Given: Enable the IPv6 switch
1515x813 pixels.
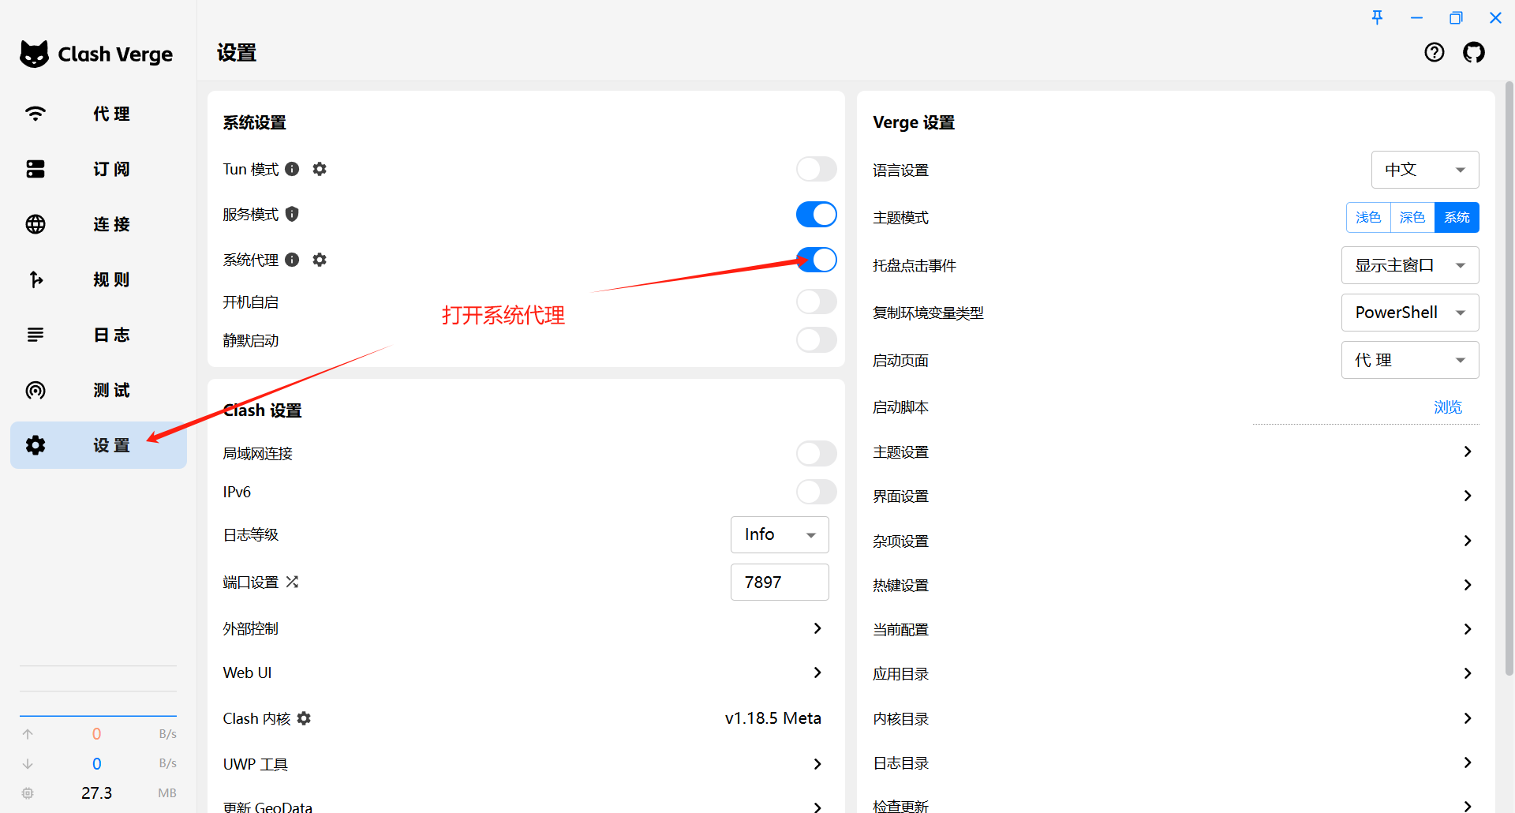Looking at the screenshot, I should 816,492.
